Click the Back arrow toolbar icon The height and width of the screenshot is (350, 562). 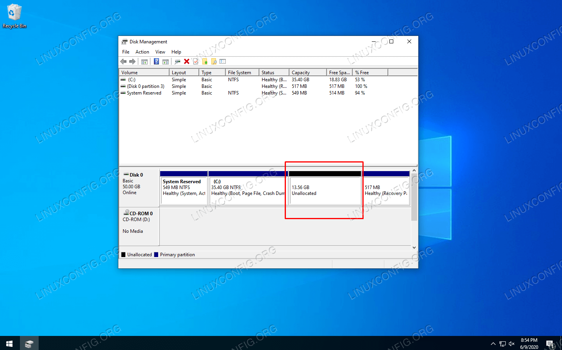[123, 61]
